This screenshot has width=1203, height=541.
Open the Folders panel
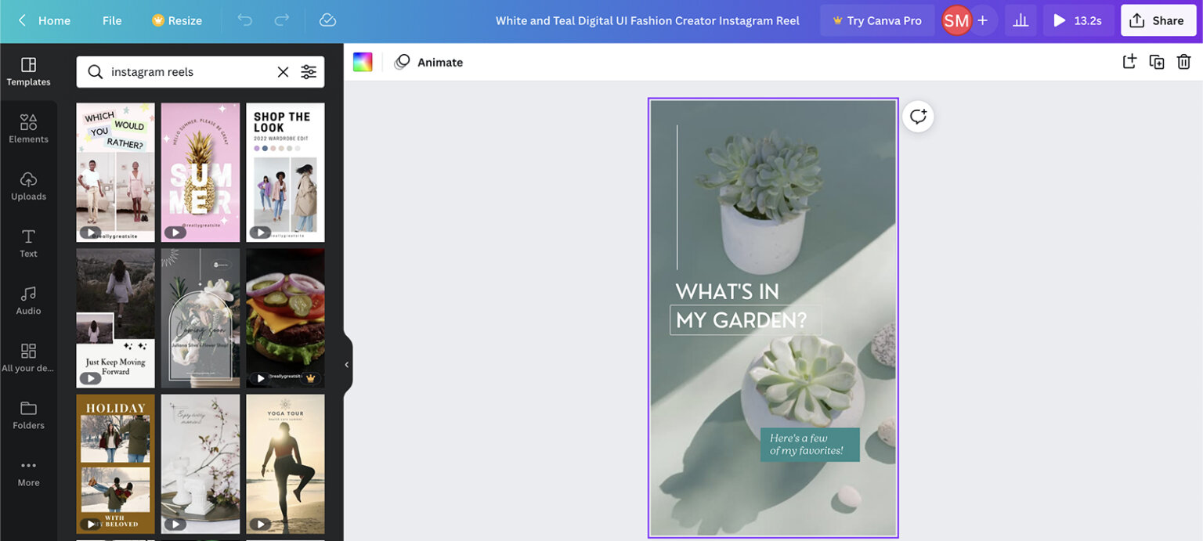[x=28, y=414]
